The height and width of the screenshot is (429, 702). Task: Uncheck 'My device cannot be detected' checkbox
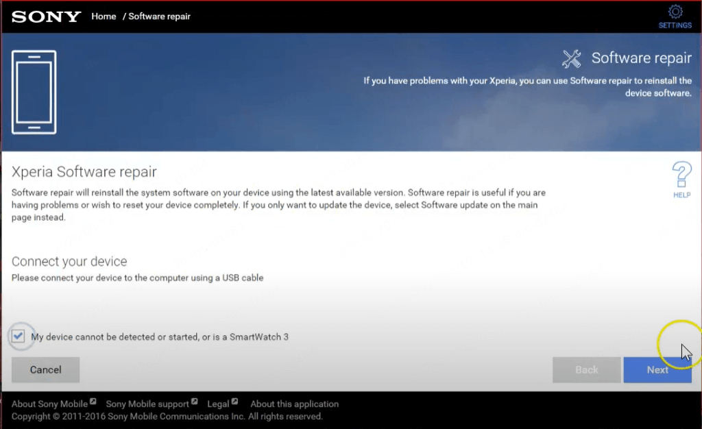[x=19, y=336]
